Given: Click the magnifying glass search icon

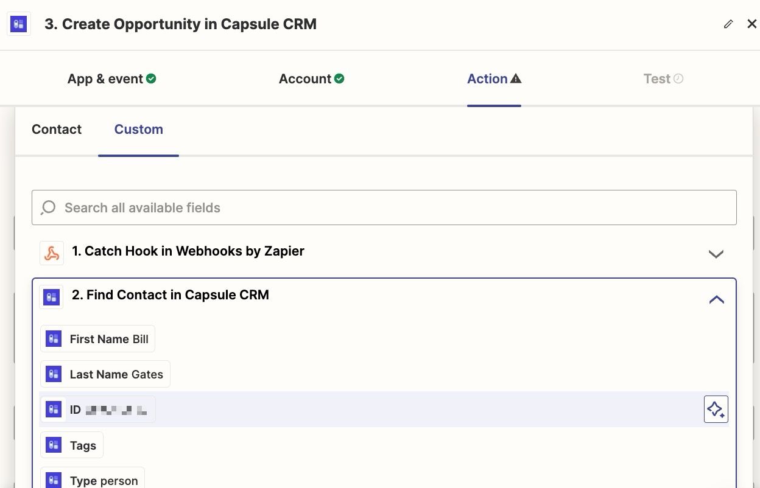Looking at the screenshot, I should click(x=48, y=207).
